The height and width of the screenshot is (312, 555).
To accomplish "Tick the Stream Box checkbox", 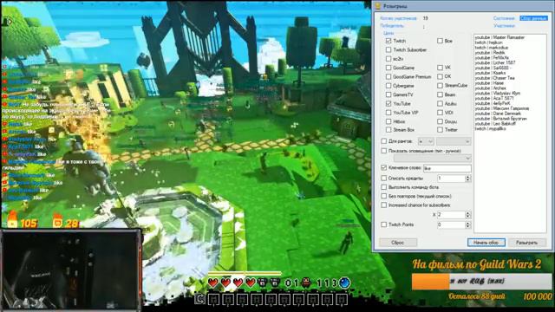I will click(x=388, y=130).
